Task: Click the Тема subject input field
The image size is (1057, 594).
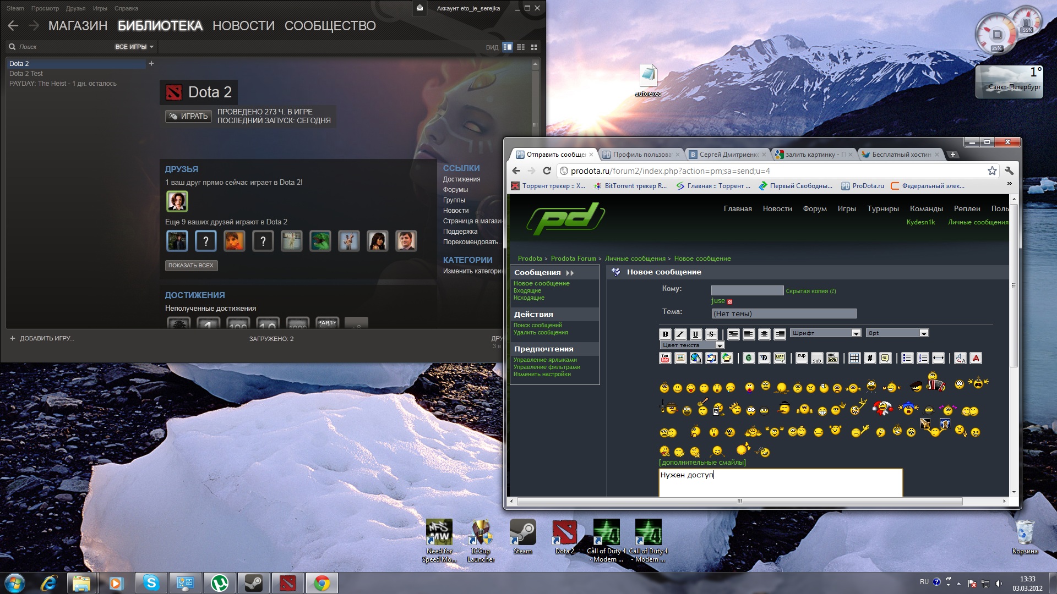Action: pyautogui.click(x=784, y=313)
